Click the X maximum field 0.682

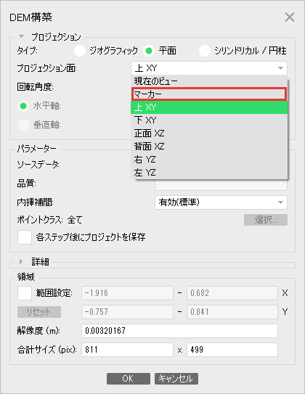pos(232,293)
